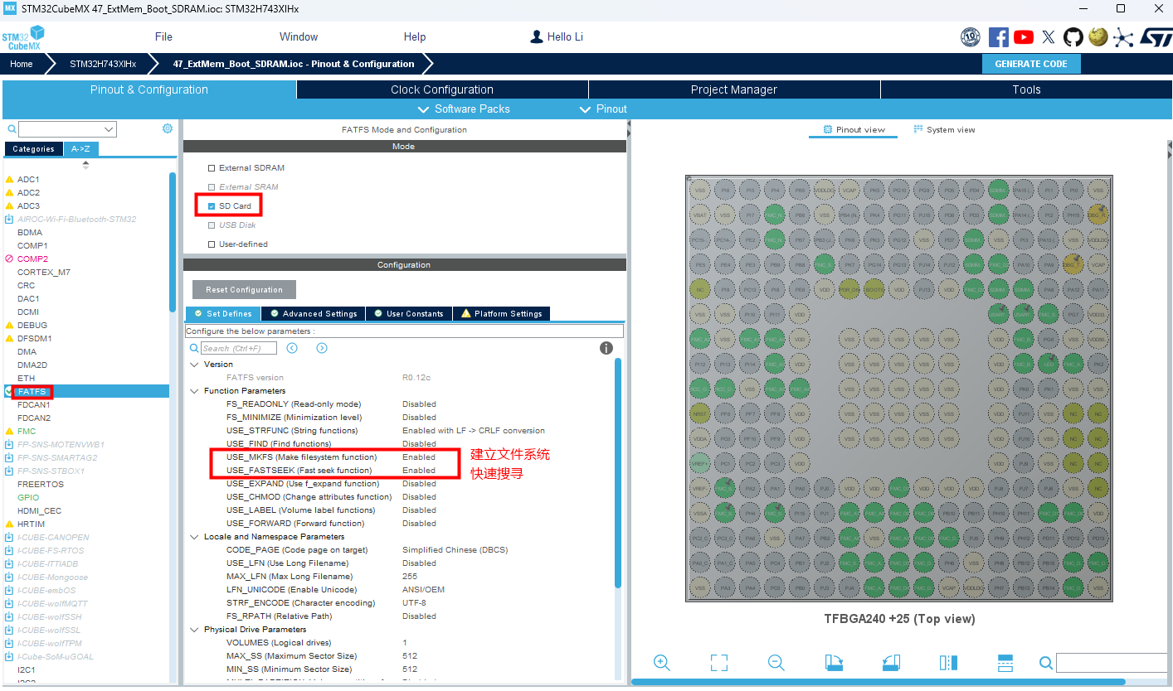Expand the Software Packs dropdown
The width and height of the screenshot is (1173, 691).
tap(464, 109)
